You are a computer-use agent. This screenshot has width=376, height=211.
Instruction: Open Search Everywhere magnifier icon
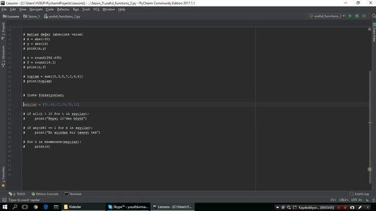click(374, 16)
